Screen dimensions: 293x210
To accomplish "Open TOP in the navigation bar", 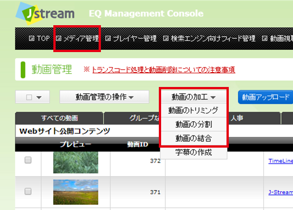I will [x=40, y=38].
